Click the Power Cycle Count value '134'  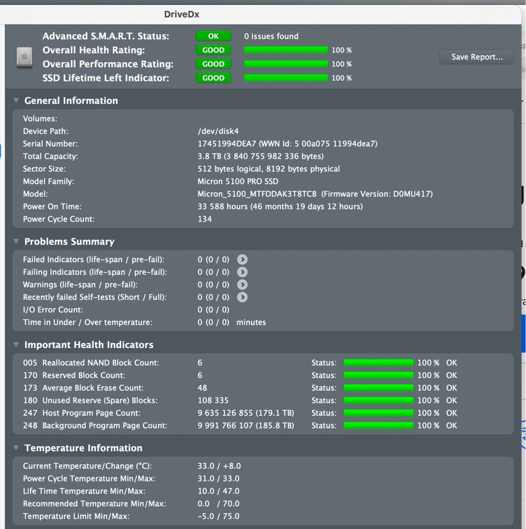(205, 219)
